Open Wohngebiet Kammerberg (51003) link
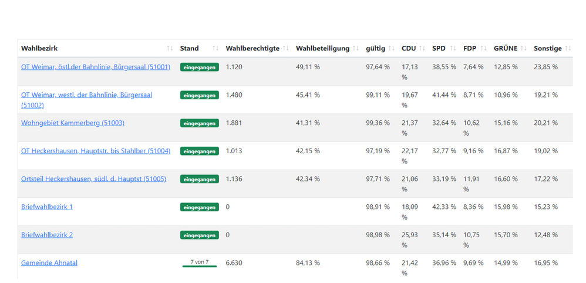586x283 pixels. 73,123
